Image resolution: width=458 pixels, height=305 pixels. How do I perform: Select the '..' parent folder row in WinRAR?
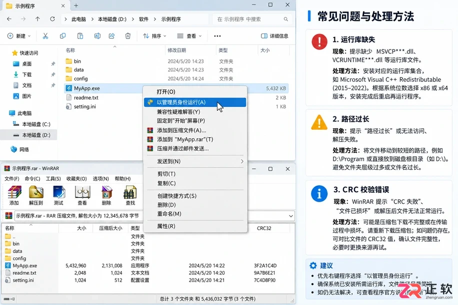coord(147,237)
